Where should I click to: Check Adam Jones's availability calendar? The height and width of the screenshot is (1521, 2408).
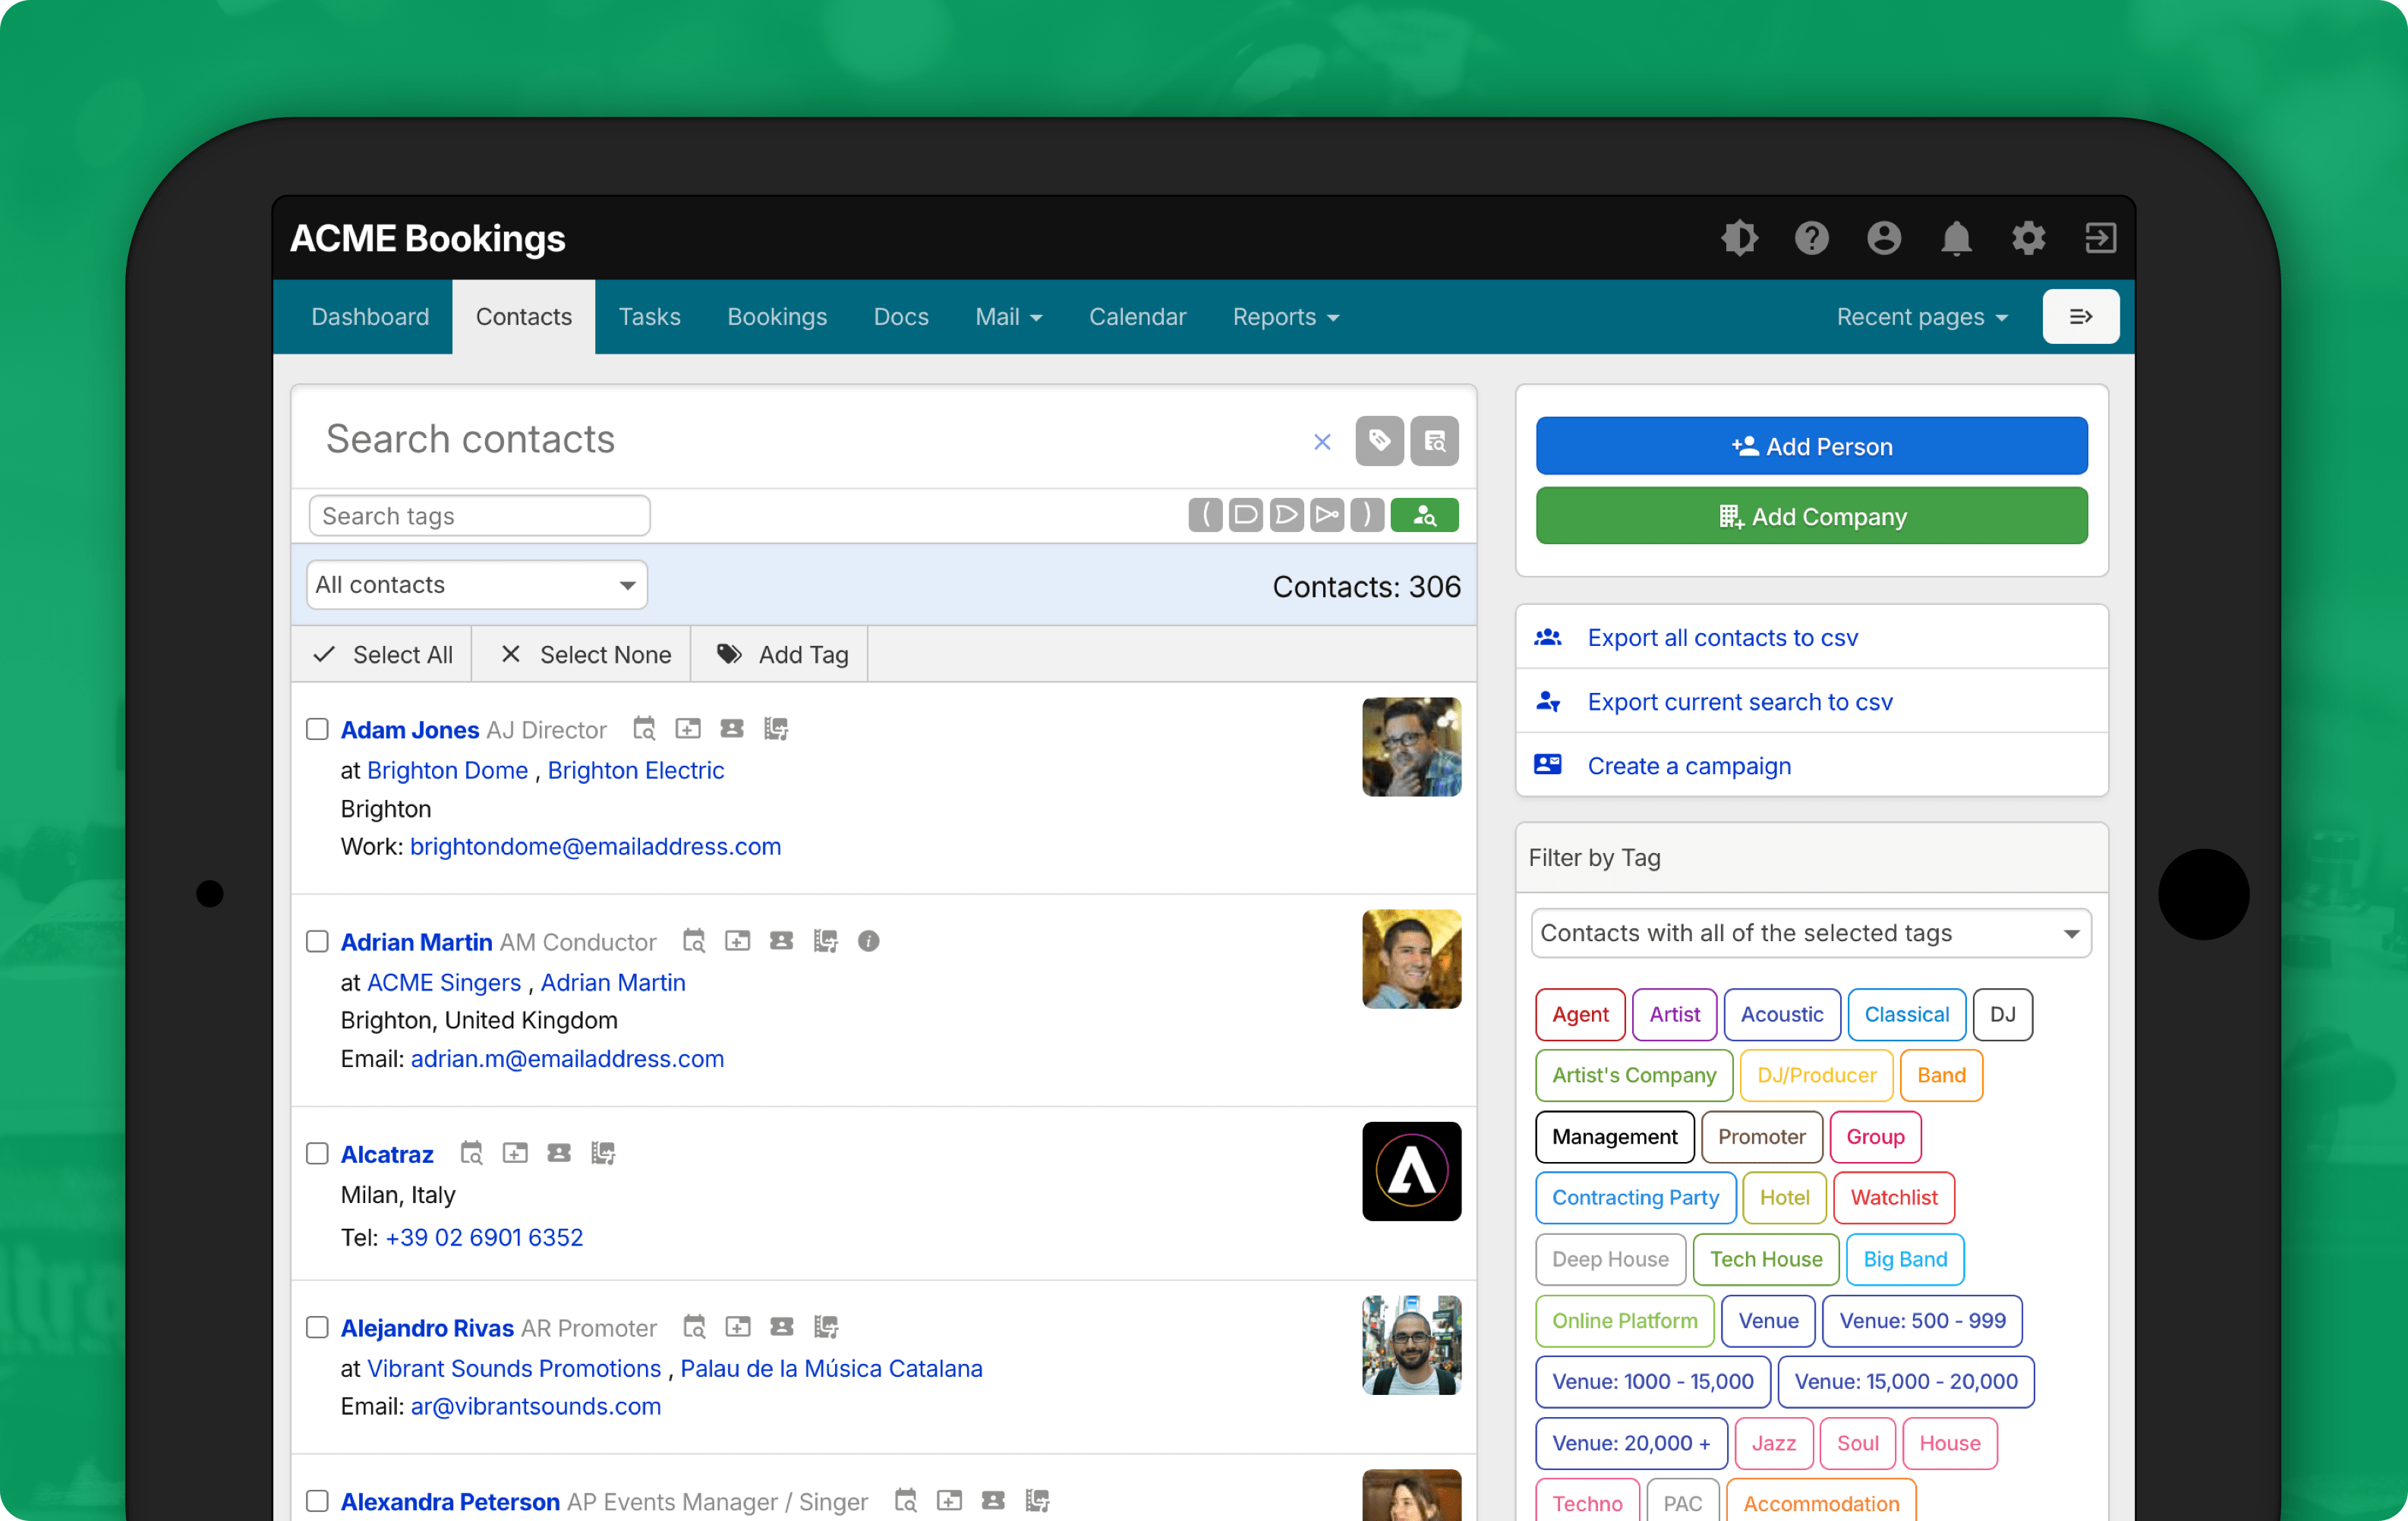click(644, 729)
